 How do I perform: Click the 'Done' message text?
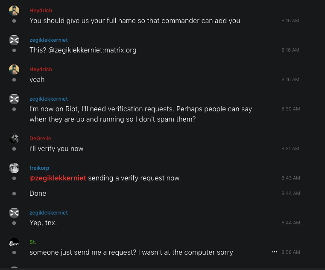pos(38,193)
